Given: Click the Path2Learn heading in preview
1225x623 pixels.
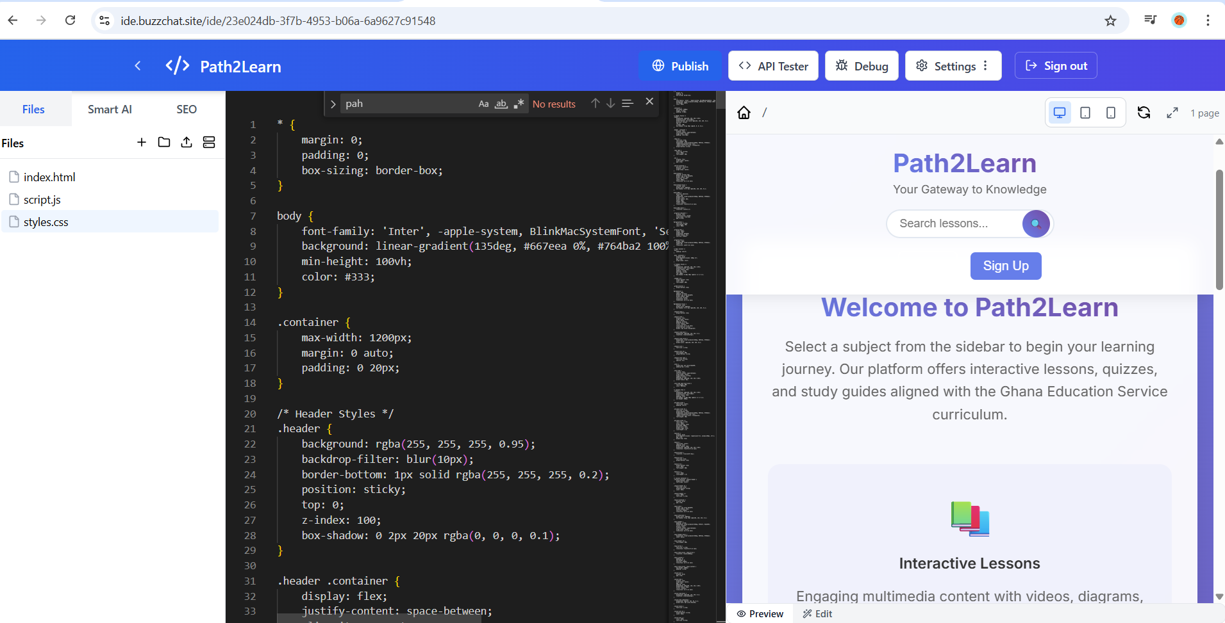Looking at the screenshot, I should pos(965,163).
